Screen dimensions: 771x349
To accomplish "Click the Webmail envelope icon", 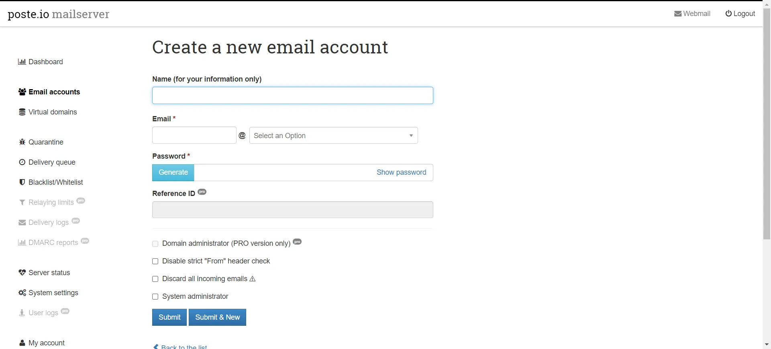I will (x=678, y=14).
